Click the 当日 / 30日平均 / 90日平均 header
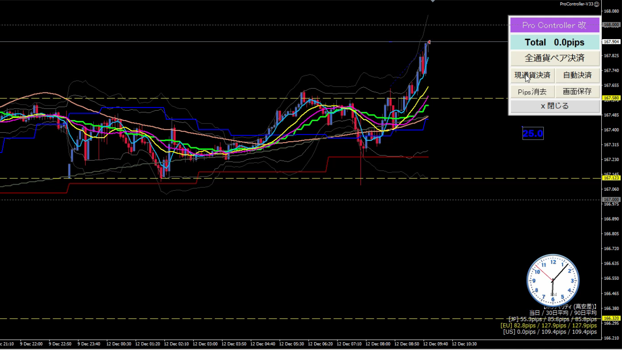622x350 pixels. (563, 313)
